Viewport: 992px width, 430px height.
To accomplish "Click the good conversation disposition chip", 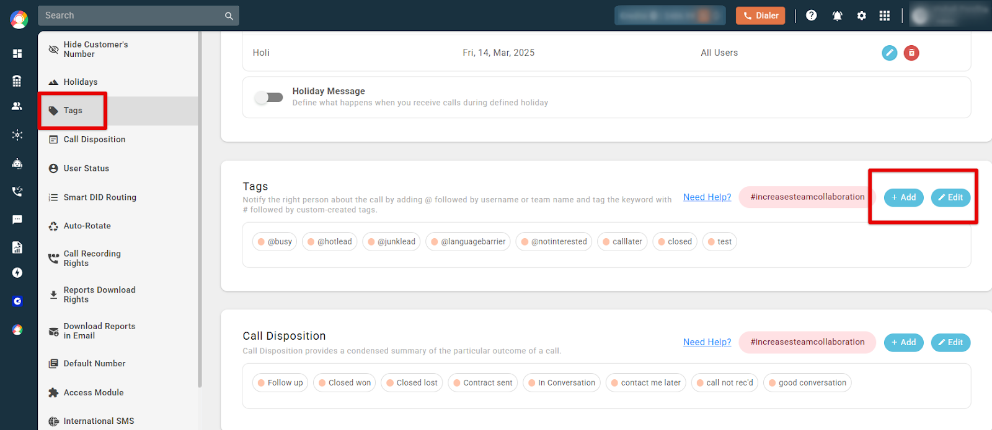I will tap(807, 383).
